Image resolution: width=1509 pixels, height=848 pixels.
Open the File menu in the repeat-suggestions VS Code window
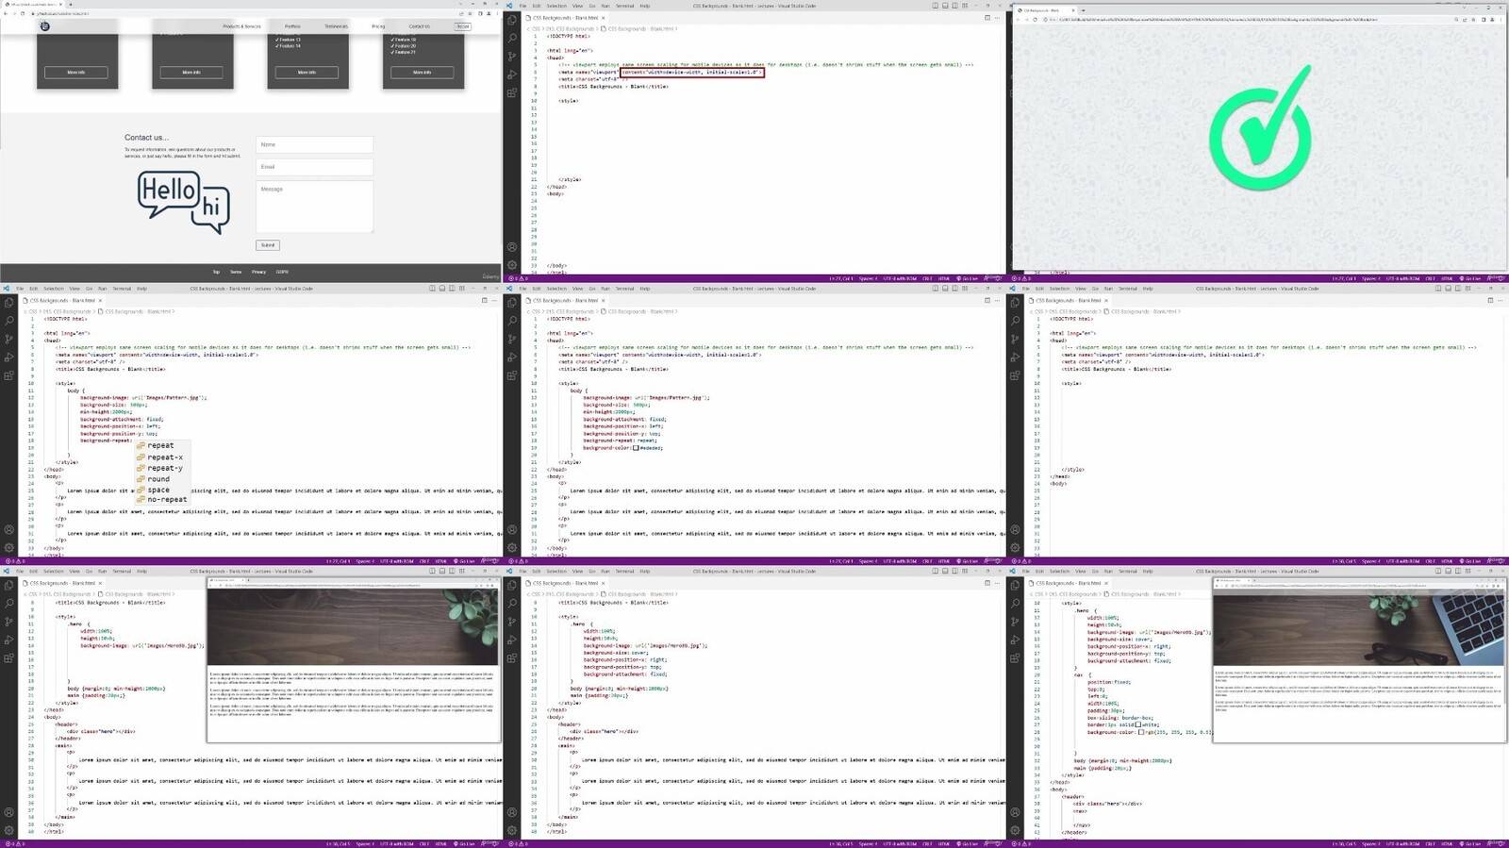(20, 289)
